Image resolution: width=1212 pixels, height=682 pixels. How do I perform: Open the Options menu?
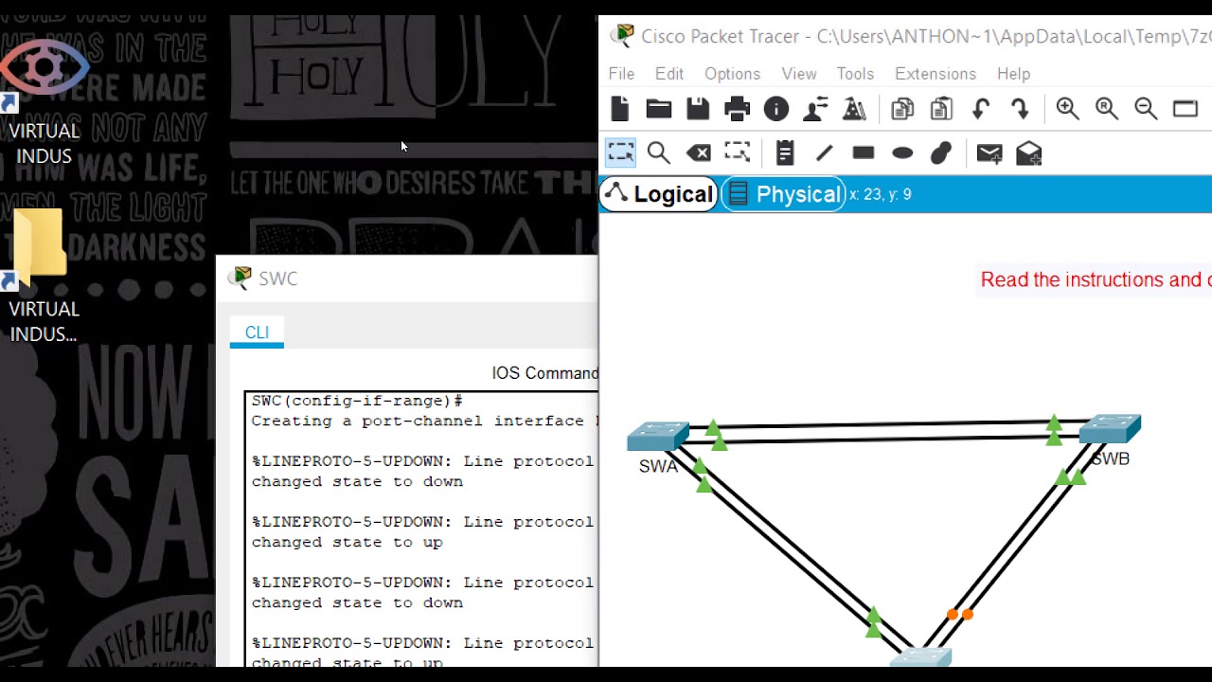pos(732,73)
